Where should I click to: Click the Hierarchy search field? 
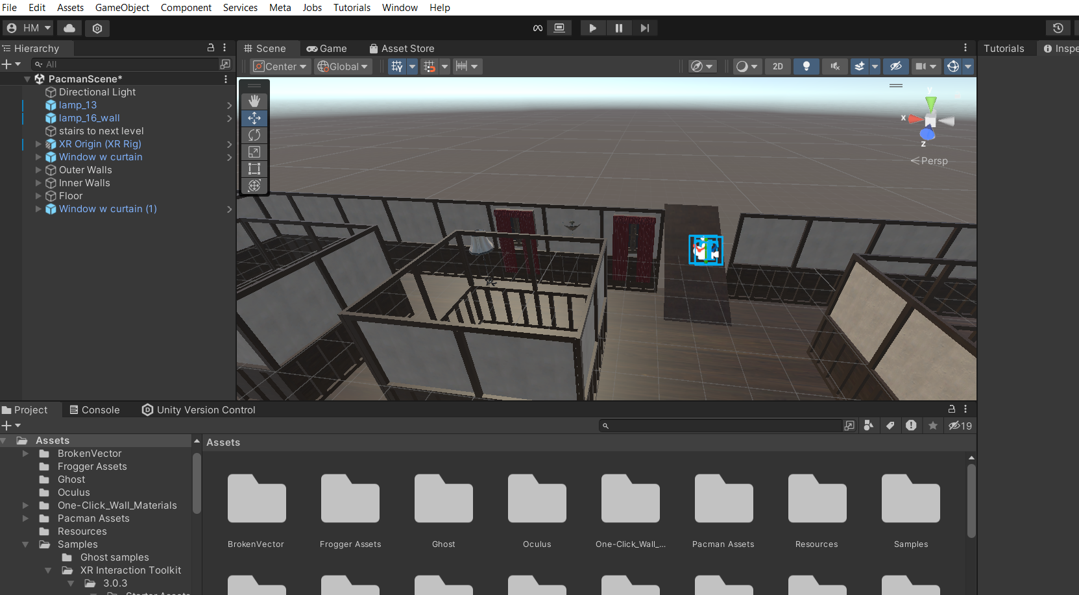pos(127,64)
